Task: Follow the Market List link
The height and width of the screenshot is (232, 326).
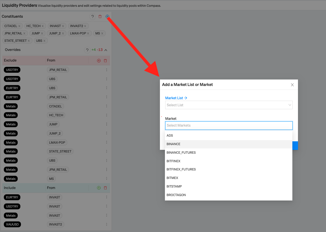Action: click(176, 98)
